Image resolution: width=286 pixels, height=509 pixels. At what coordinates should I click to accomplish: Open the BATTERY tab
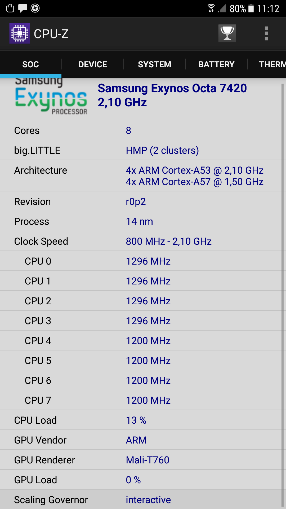[x=216, y=64]
